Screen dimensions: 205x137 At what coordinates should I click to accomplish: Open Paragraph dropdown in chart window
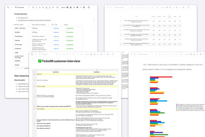tap(146, 54)
